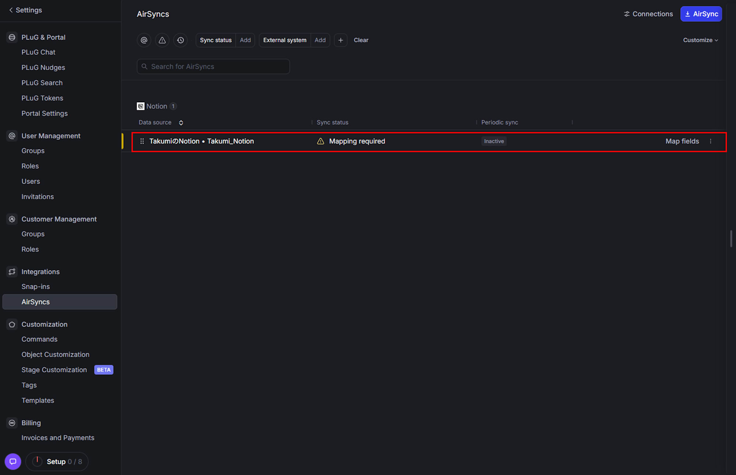Click the drag handle on Takumi_Notion row
The image size is (736, 475).
click(142, 141)
